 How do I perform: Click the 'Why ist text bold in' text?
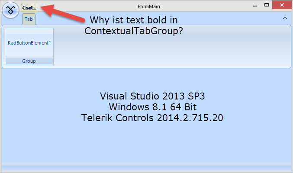click(x=133, y=20)
